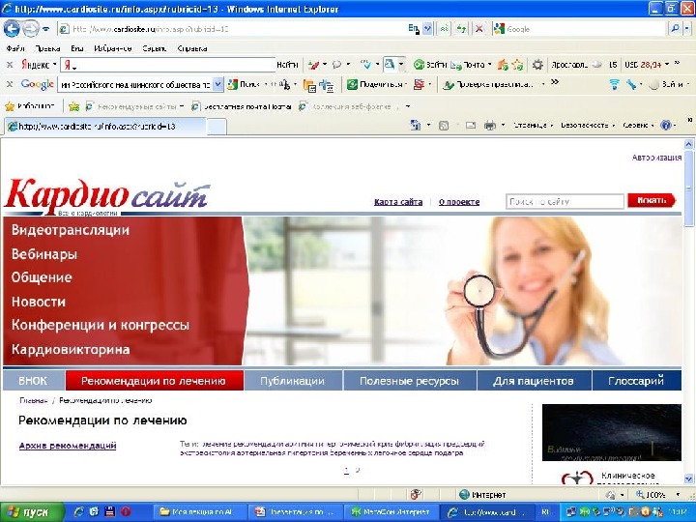Screen dimensions: 696x522
Task: Open the recent pages dropdown arrow
Action: (x=45, y=30)
